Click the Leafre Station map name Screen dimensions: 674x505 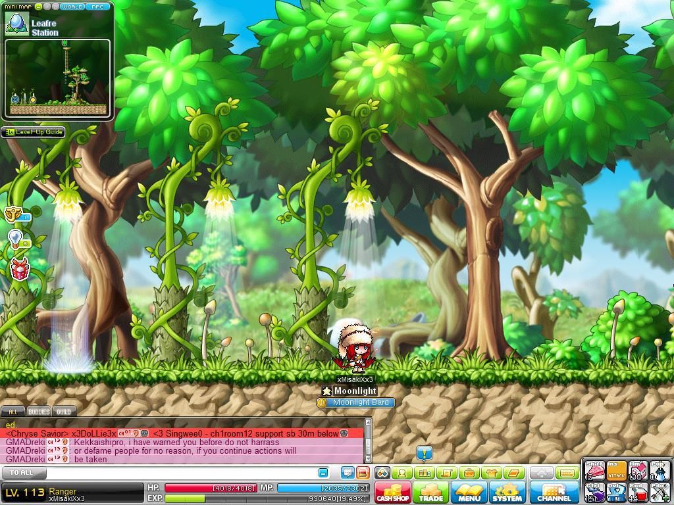coord(45,28)
